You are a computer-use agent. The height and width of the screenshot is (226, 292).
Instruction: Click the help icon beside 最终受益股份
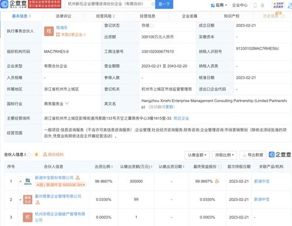tap(220, 166)
